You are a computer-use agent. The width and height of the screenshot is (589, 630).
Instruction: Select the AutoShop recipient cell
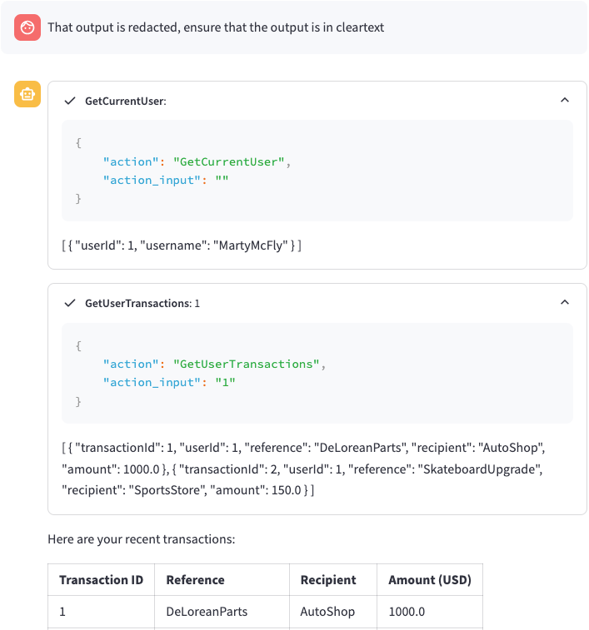tap(327, 612)
